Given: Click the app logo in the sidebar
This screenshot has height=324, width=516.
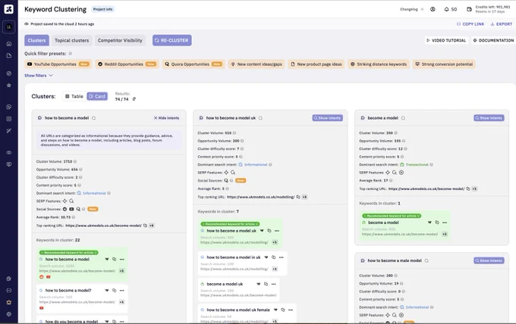Looking at the screenshot, I should 9,9.
